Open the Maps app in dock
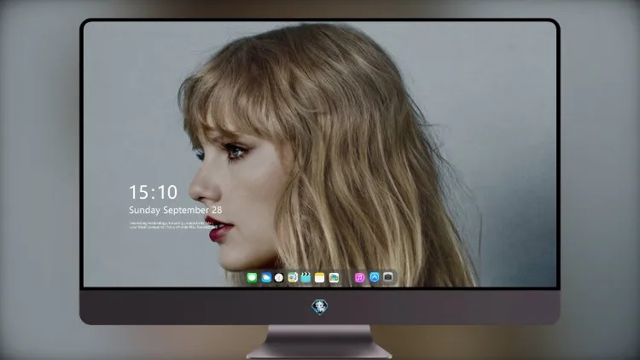 click(x=293, y=277)
